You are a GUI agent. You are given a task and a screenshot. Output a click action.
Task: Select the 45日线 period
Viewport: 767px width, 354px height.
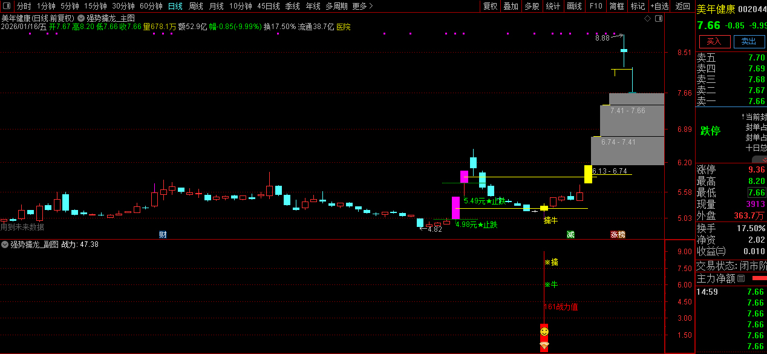pyautogui.click(x=269, y=6)
